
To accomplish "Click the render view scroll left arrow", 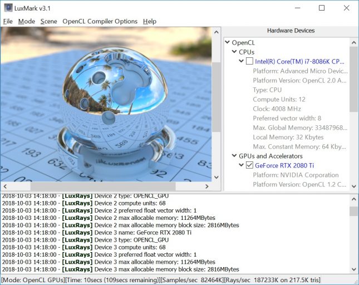I will (x=5, y=186).
